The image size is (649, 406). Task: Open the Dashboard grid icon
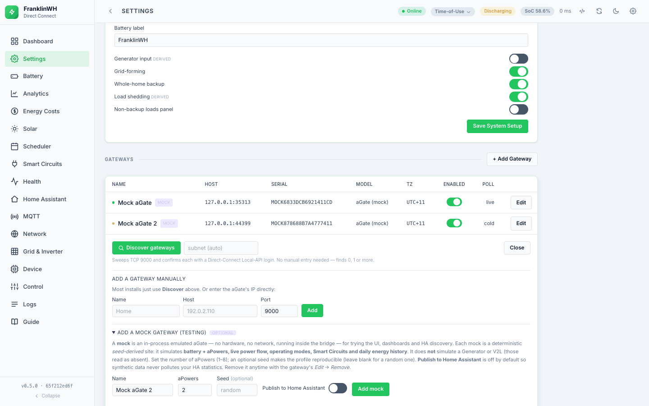coord(14,41)
